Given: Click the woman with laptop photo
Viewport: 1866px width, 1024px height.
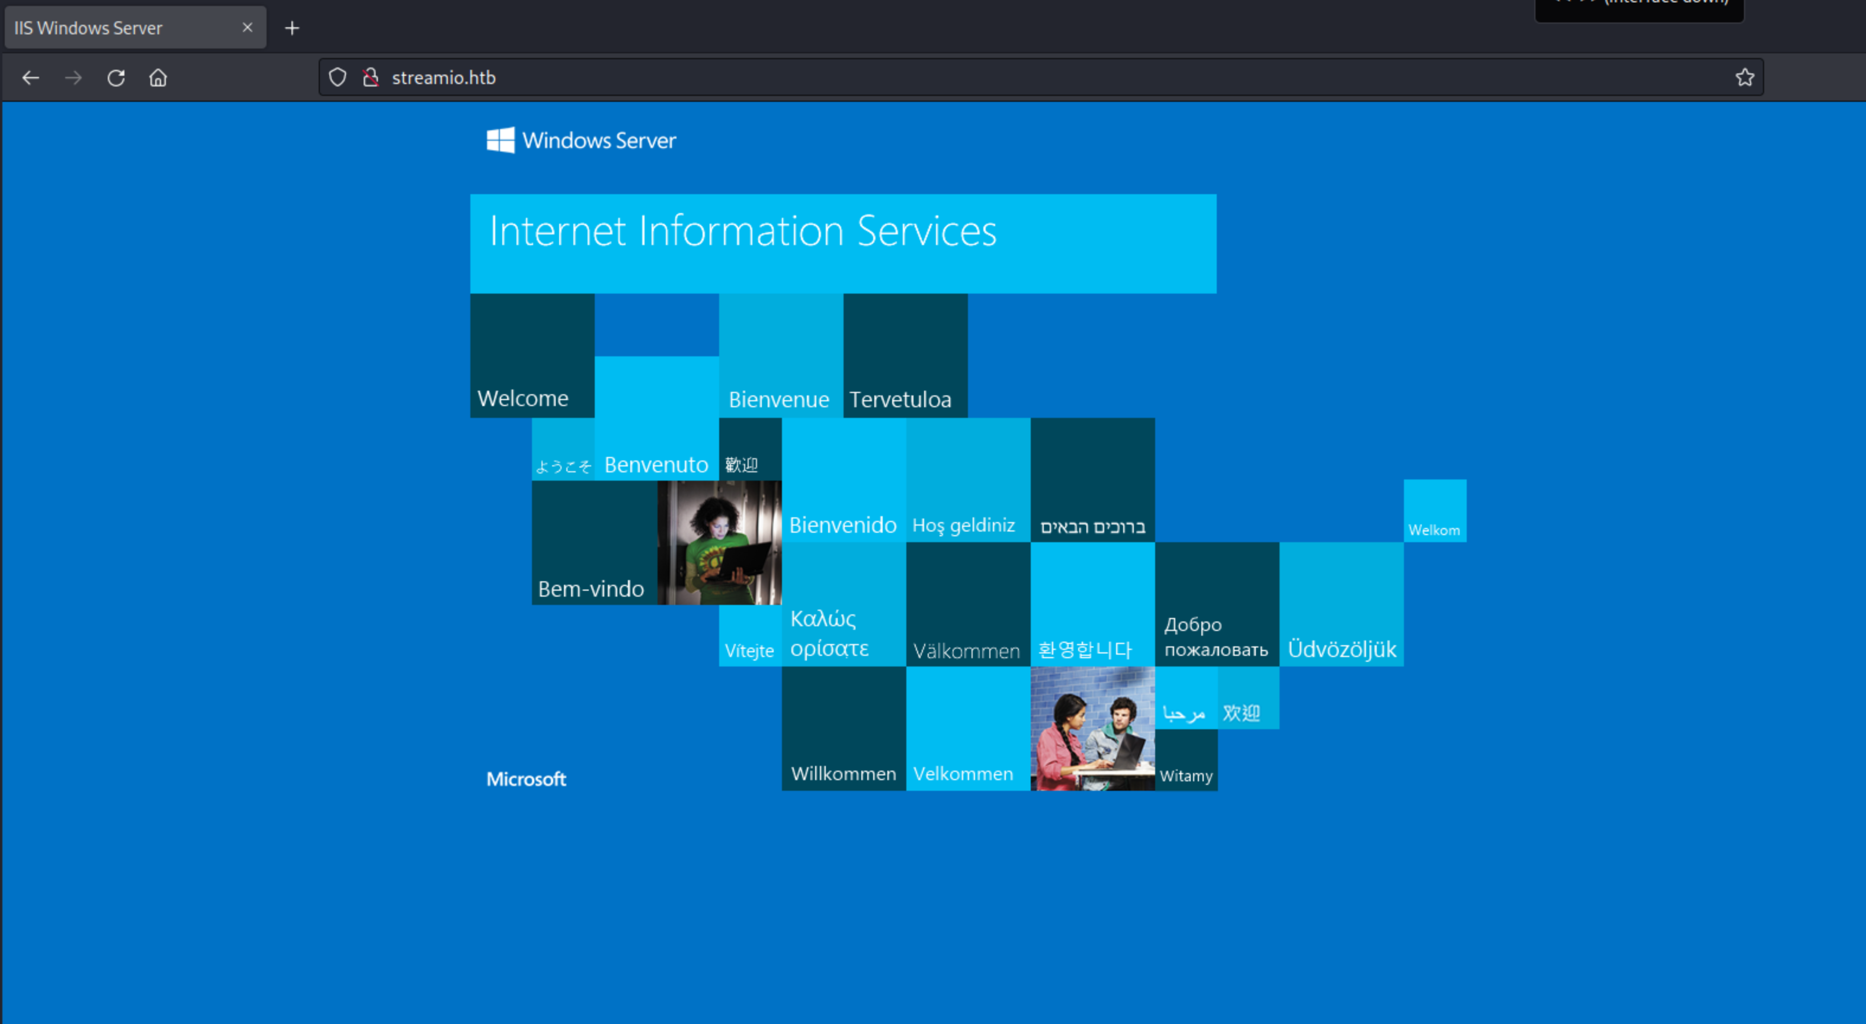Looking at the screenshot, I should tap(719, 543).
